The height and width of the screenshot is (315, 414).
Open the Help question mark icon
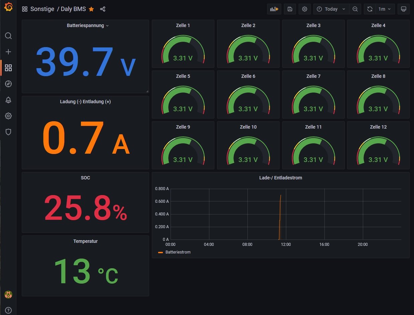pos(8,310)
